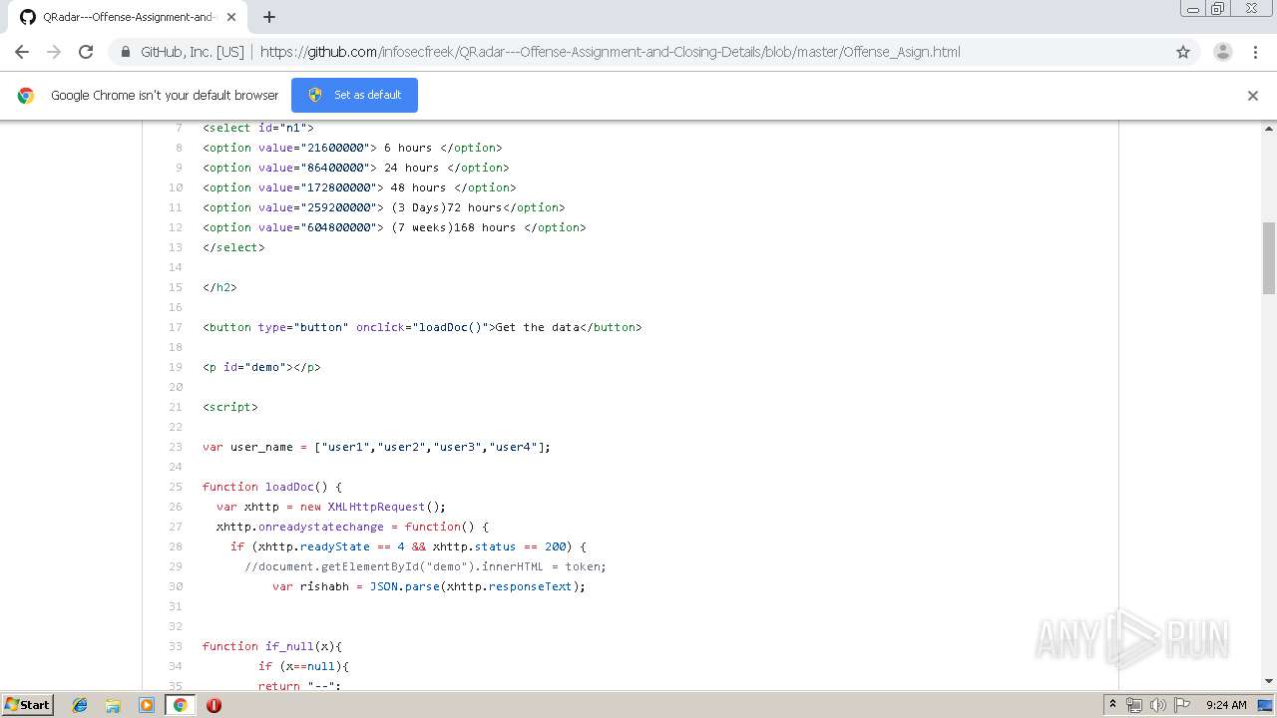Click the browser back arrow
Screen dimensions: 1277x718
click(22, 52)
